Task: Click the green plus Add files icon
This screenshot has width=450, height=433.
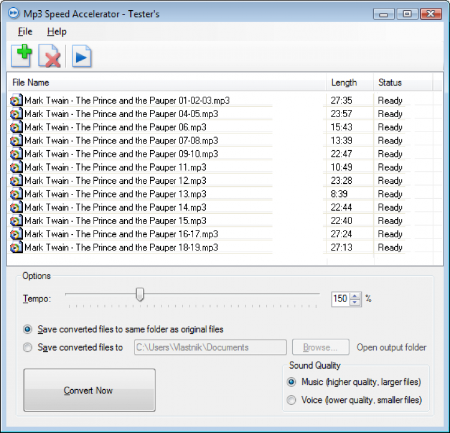Action: pos(22,56)
